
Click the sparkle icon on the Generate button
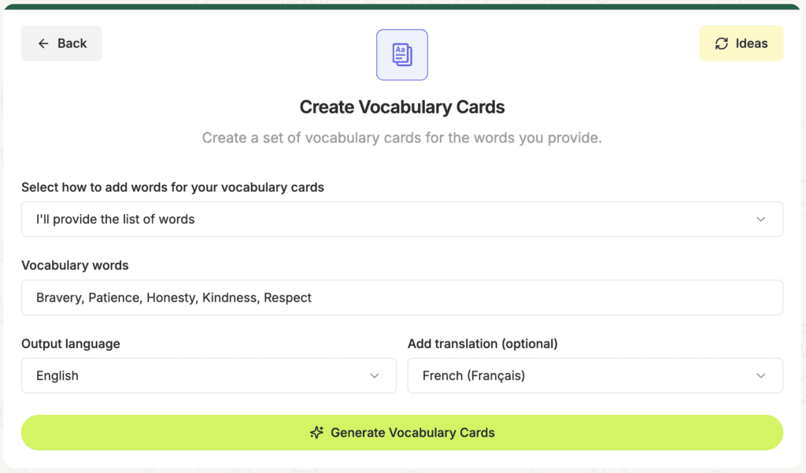pos(316,432)
